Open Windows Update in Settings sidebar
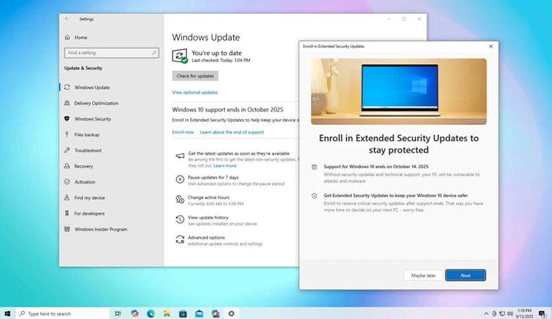 (x=92, y=87)
